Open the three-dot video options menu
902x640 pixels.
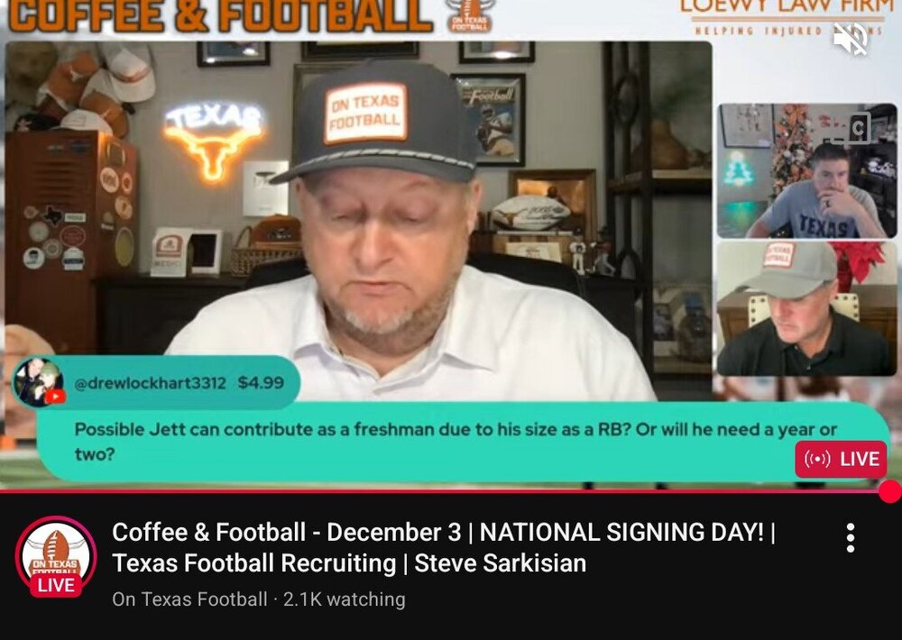pos(851,538)
